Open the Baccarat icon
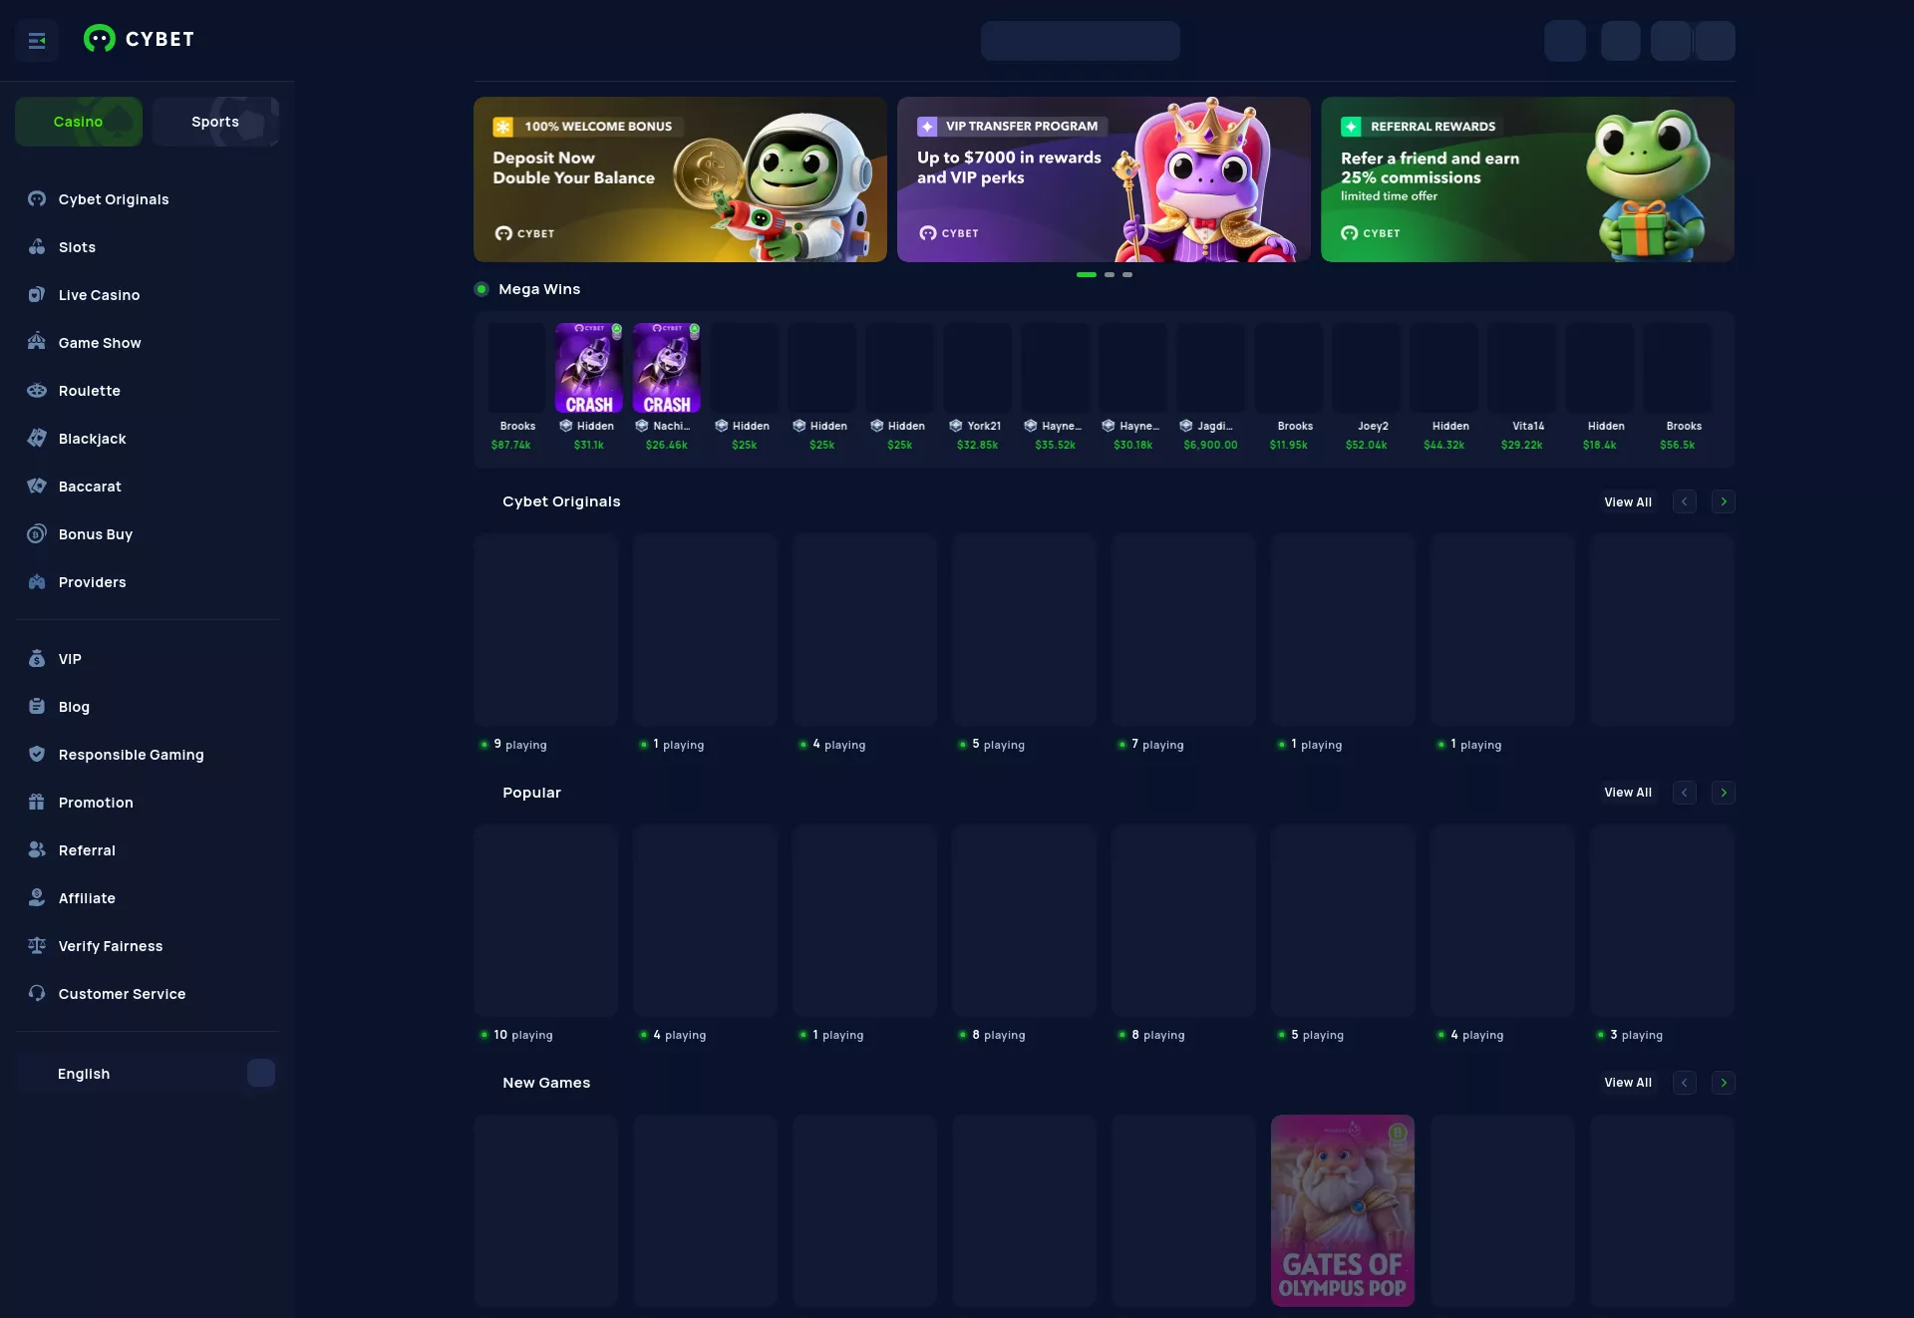Viewport: 1914px width, 1318px height. tap(37, 486)
